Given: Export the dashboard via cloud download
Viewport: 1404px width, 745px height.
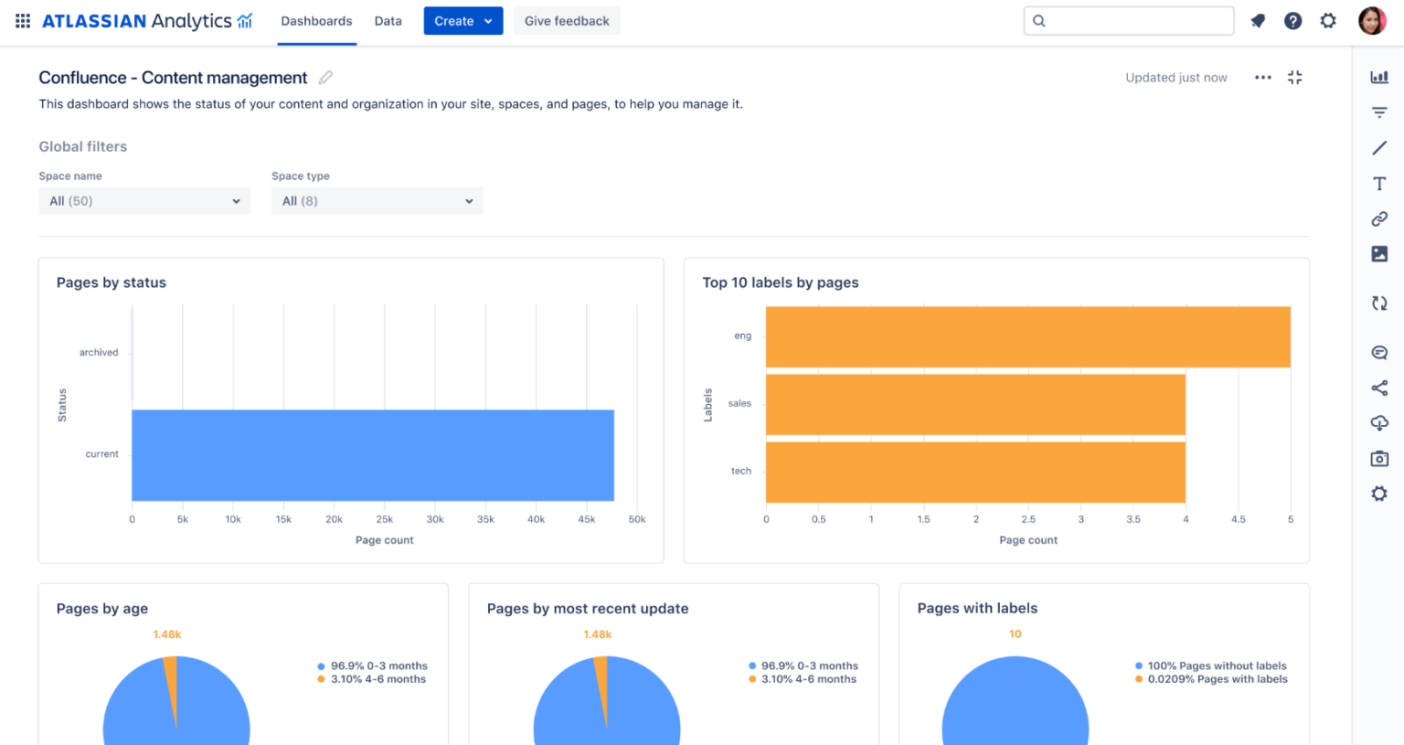Looking at the screenshot, I should pos(1378,422).
